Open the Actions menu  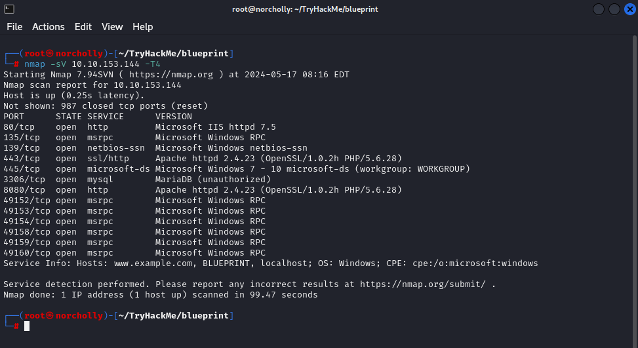49,27
